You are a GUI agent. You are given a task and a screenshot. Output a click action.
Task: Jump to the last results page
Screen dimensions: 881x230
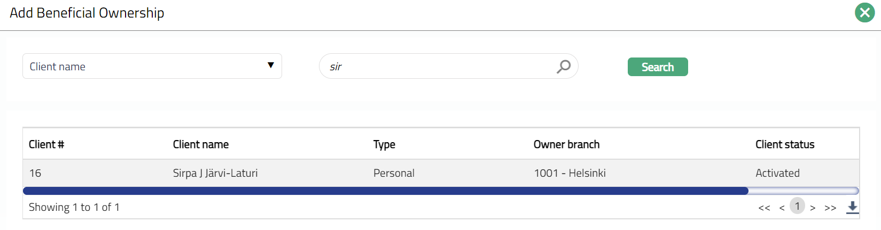click(830, 208)
